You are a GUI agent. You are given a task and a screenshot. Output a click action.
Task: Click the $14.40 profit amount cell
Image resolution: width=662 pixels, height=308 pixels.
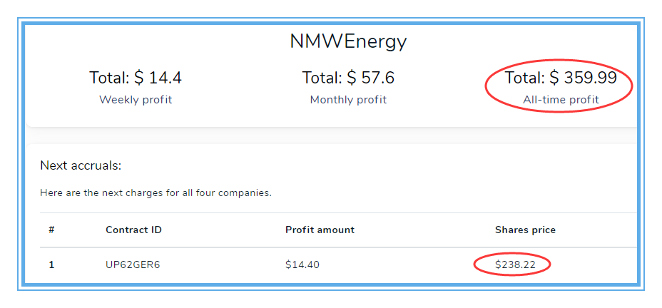[302, 265]
